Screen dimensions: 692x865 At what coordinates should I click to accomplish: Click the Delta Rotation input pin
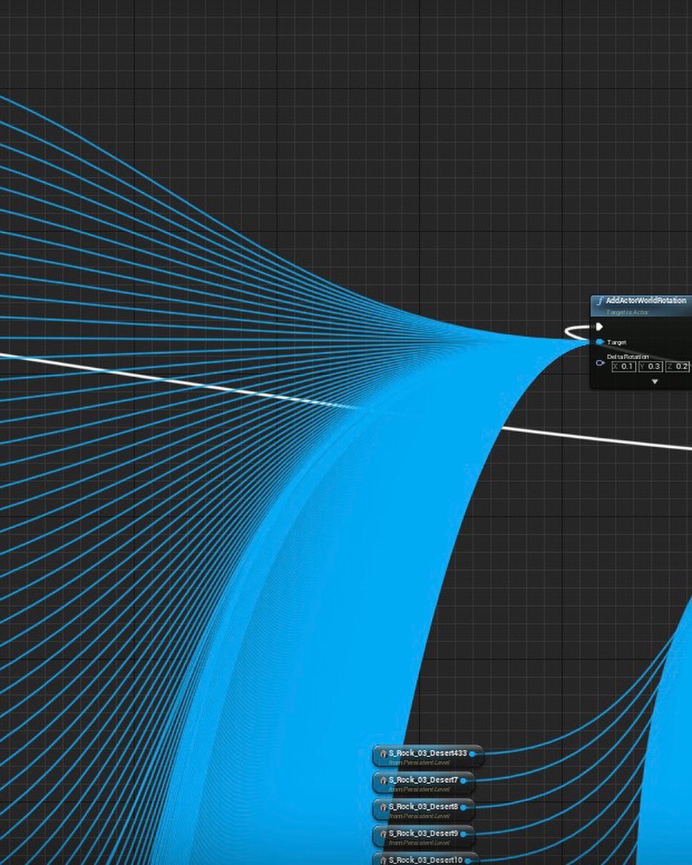coord(600,363)
